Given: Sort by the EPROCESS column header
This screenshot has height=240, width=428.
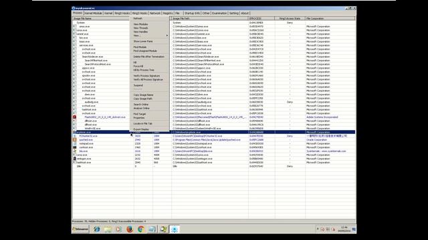Looking at the screenshot, I should coord(261,19).
